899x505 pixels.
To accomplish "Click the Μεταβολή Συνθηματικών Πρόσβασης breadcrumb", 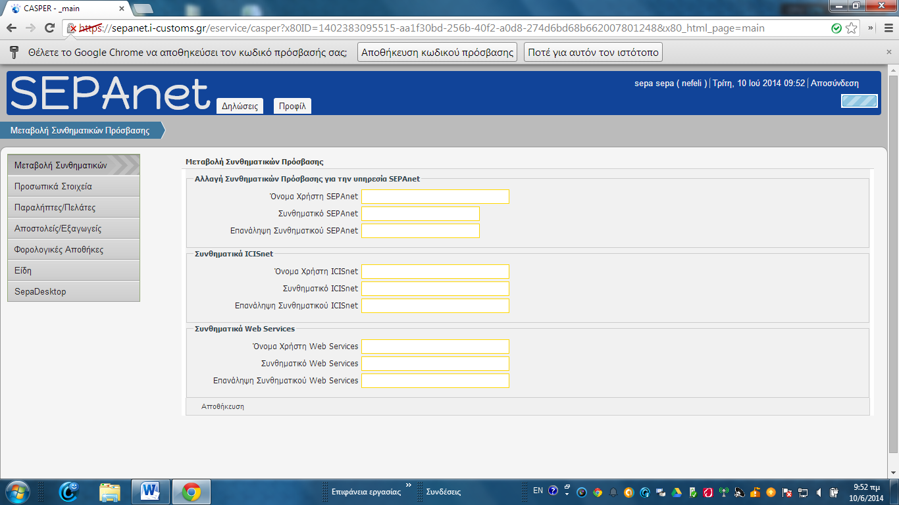I will [x=80, y=130].
